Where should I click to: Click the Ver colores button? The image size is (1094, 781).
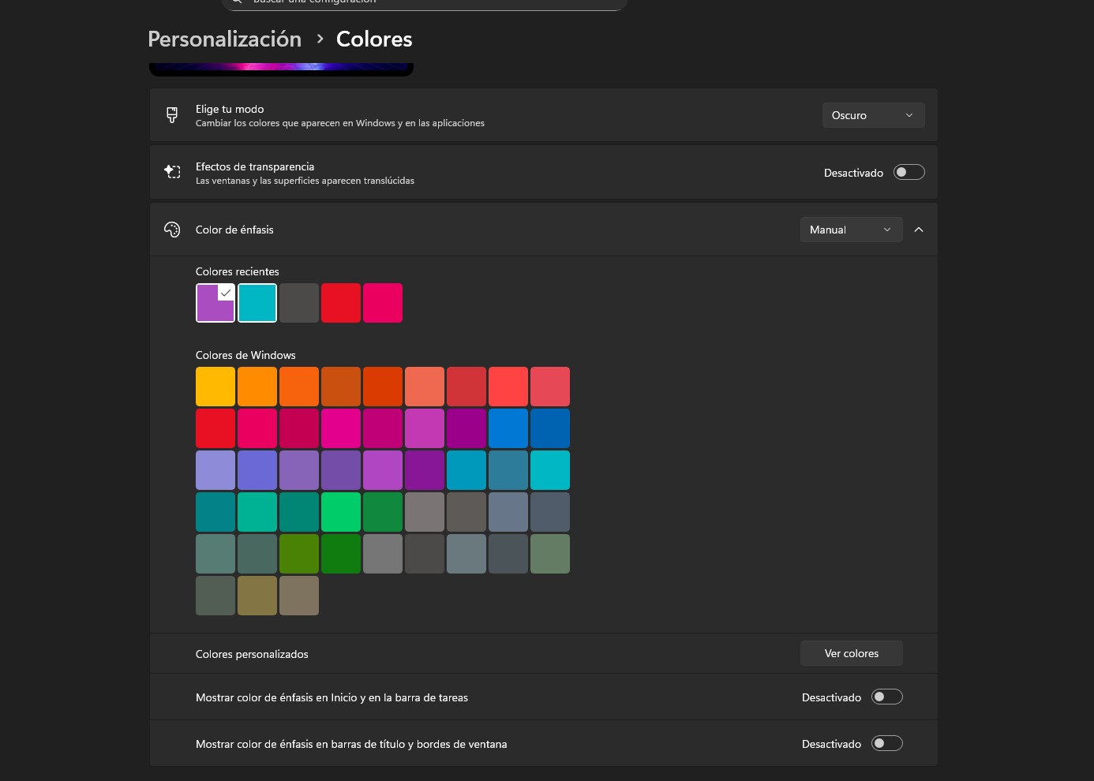pyautogui.click(x=851, y=653)
